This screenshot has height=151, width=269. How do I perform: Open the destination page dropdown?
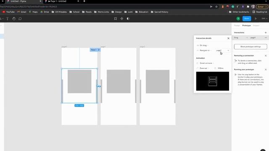pyautogui.click(x=222, y=50)
